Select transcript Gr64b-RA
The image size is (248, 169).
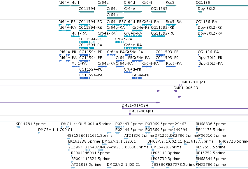coord(115,30)
